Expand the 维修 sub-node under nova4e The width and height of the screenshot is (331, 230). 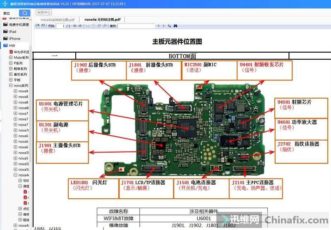click(20, 214)
